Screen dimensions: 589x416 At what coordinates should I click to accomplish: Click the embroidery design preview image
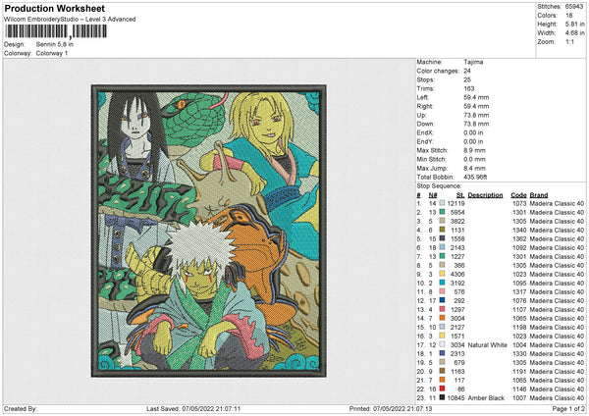click(209, 231)
